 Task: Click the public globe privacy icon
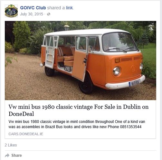49,14
